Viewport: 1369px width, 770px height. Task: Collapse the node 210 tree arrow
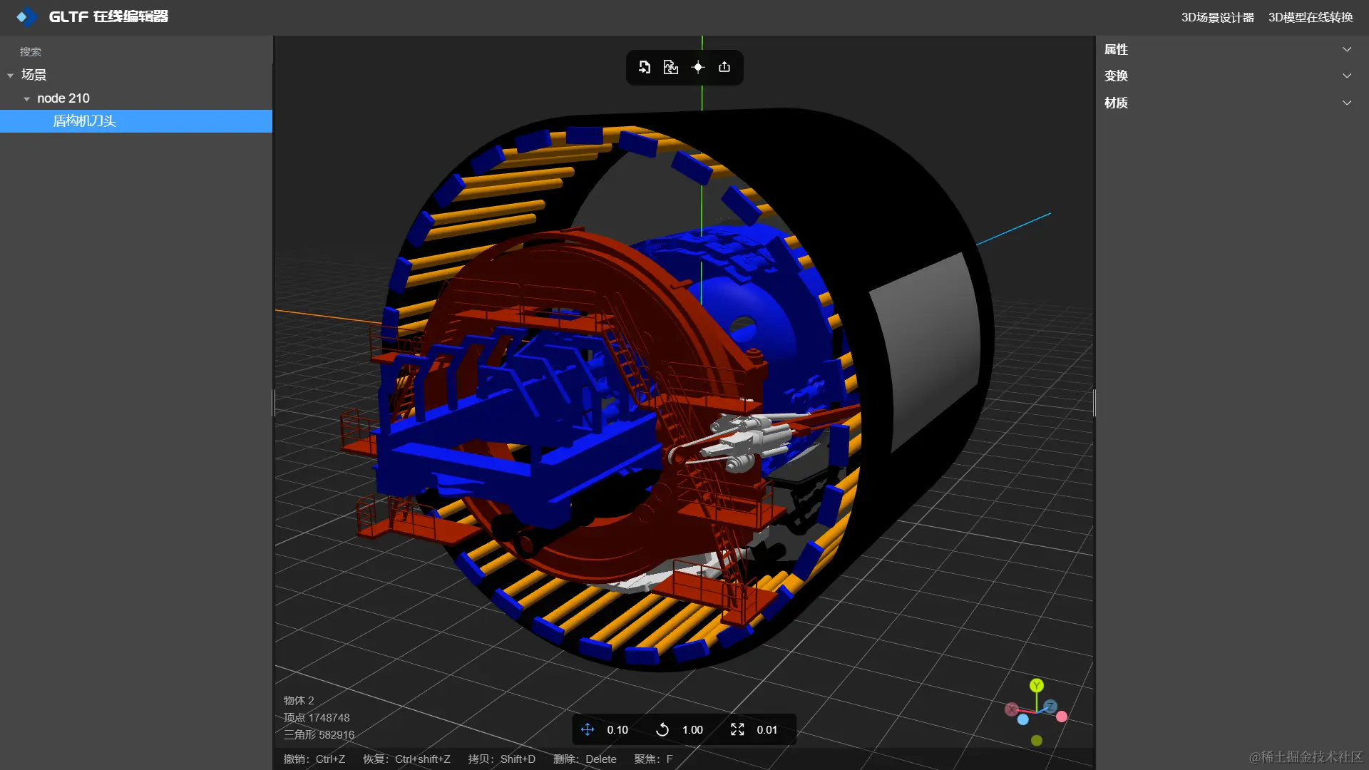(x=27, y=99)
